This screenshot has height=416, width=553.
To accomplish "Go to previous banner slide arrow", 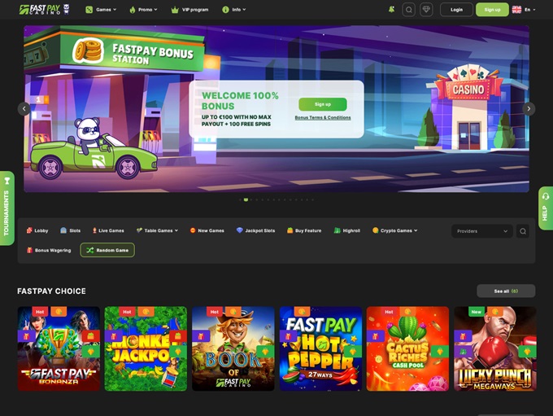I will click(24, 108).
